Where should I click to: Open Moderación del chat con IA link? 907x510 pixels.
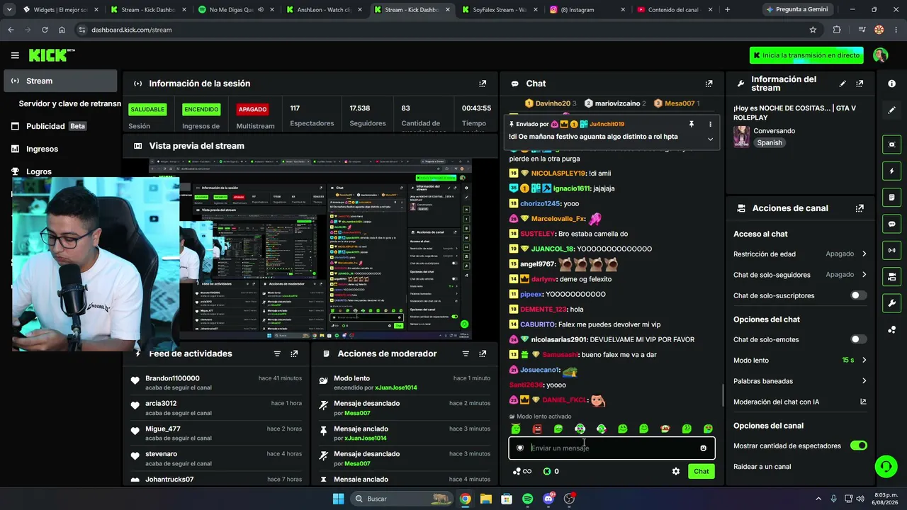800,402
